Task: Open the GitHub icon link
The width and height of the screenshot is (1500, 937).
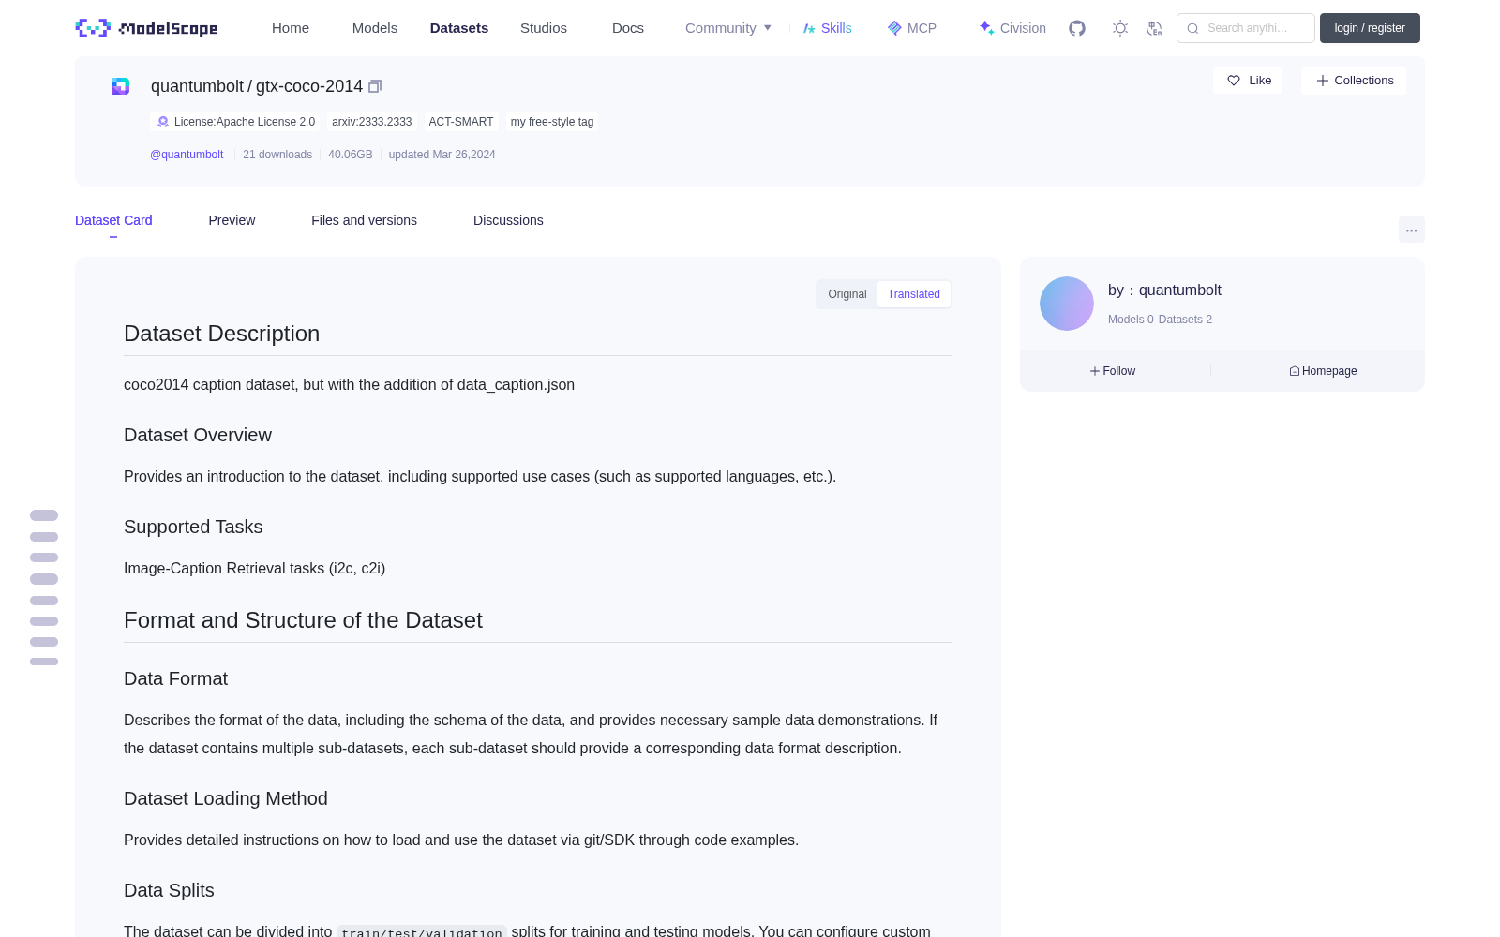Action: click(1077, 28)
